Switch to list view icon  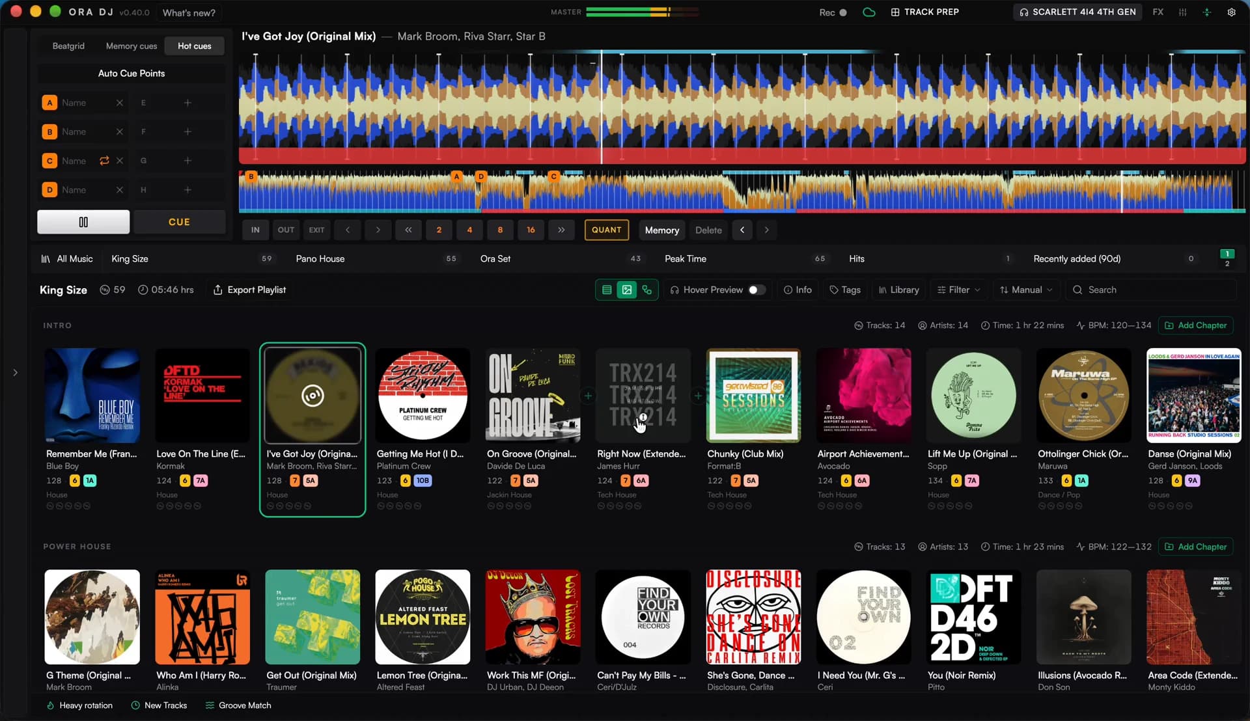607,290
